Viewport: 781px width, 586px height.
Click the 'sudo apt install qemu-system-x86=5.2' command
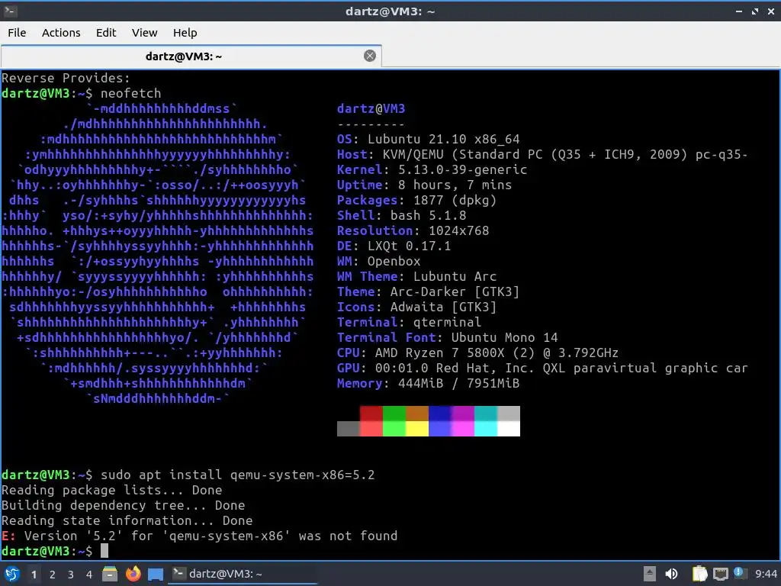(238, 475)
